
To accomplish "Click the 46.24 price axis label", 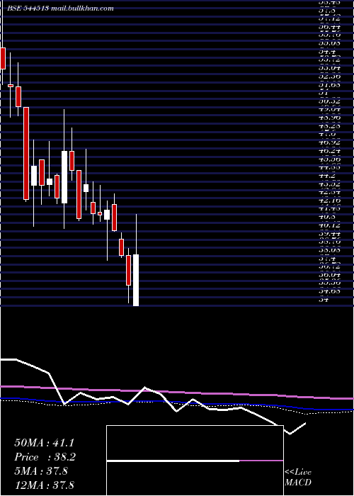I will tap(330, 151).
